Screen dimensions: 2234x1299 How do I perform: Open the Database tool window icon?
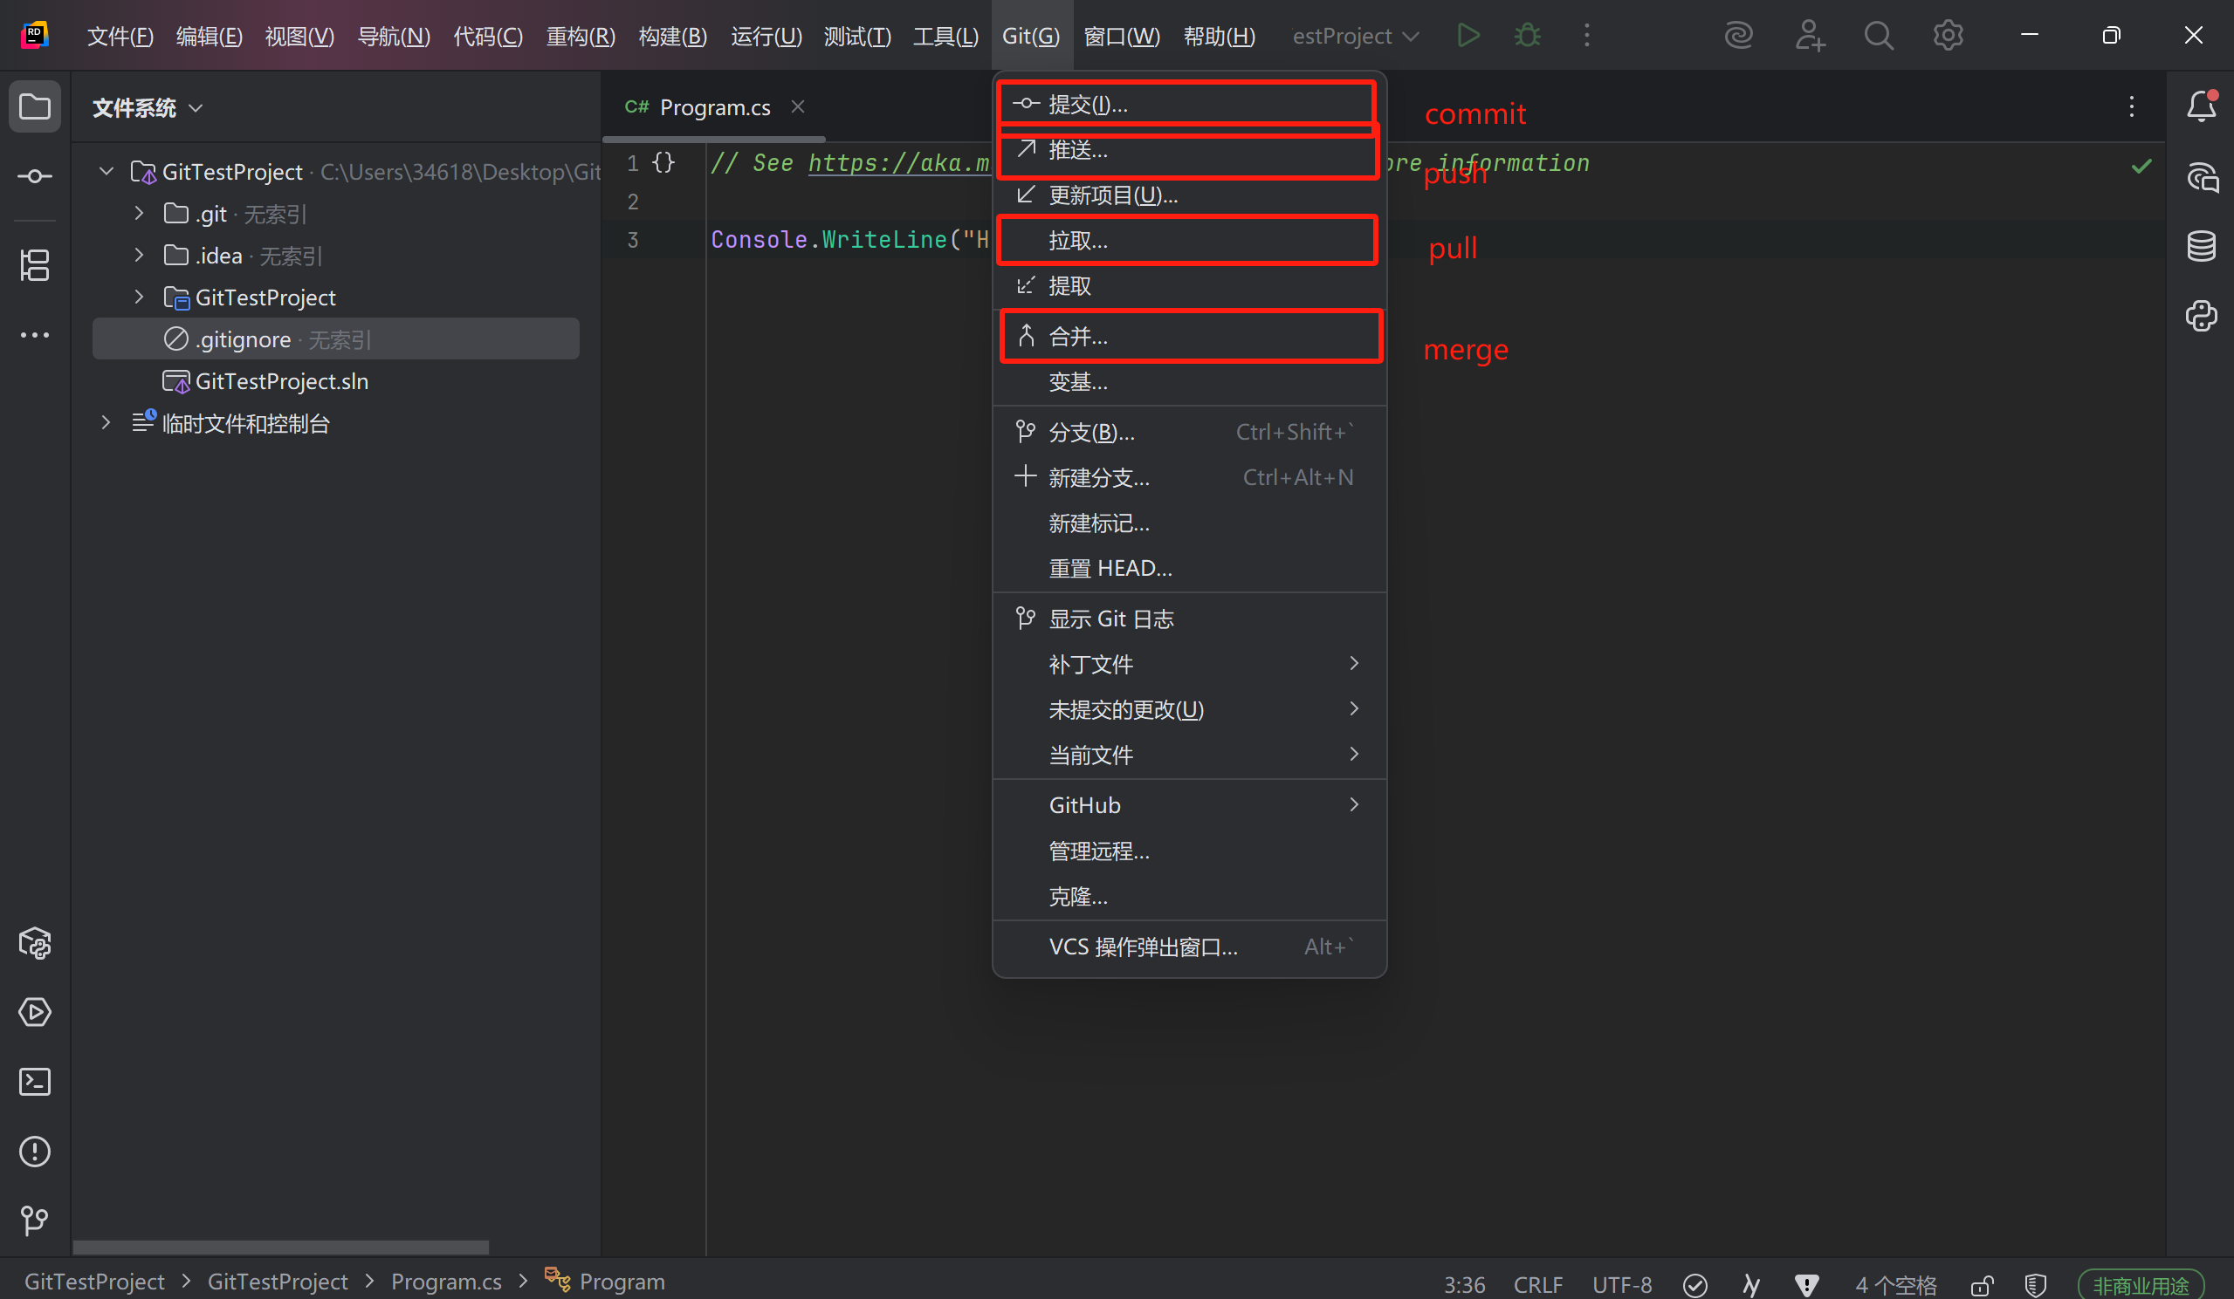[2201, 246]
